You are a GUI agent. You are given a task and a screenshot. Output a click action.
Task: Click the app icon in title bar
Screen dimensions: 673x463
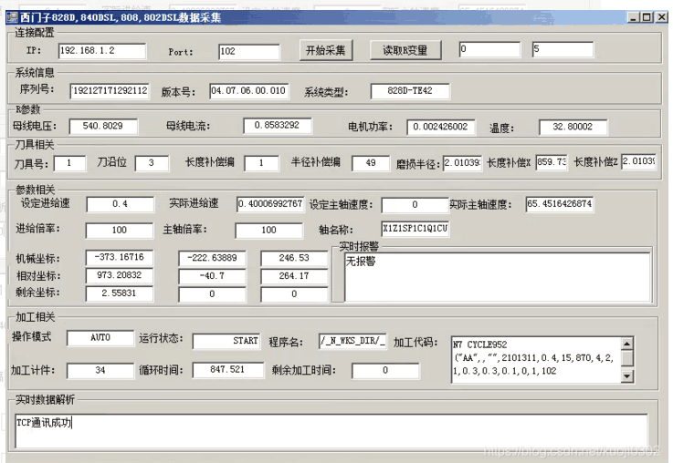(x=13, y=17)
